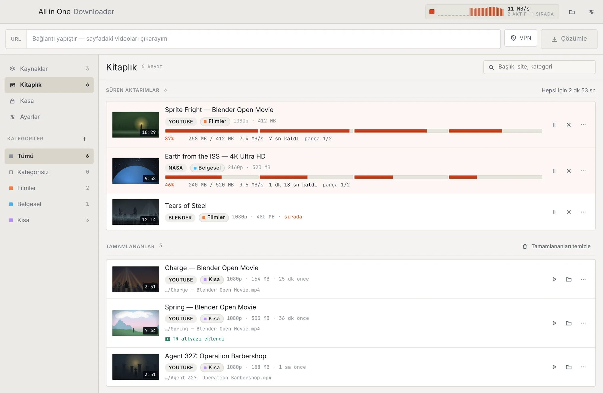Click the Hepsi için 2 dk 53 sn text
Viewport: 603px width, 393px height.
pos(568,90)
